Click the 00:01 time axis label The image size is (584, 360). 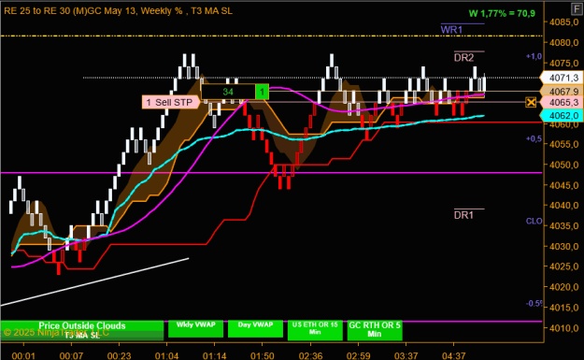coord(23,356)
